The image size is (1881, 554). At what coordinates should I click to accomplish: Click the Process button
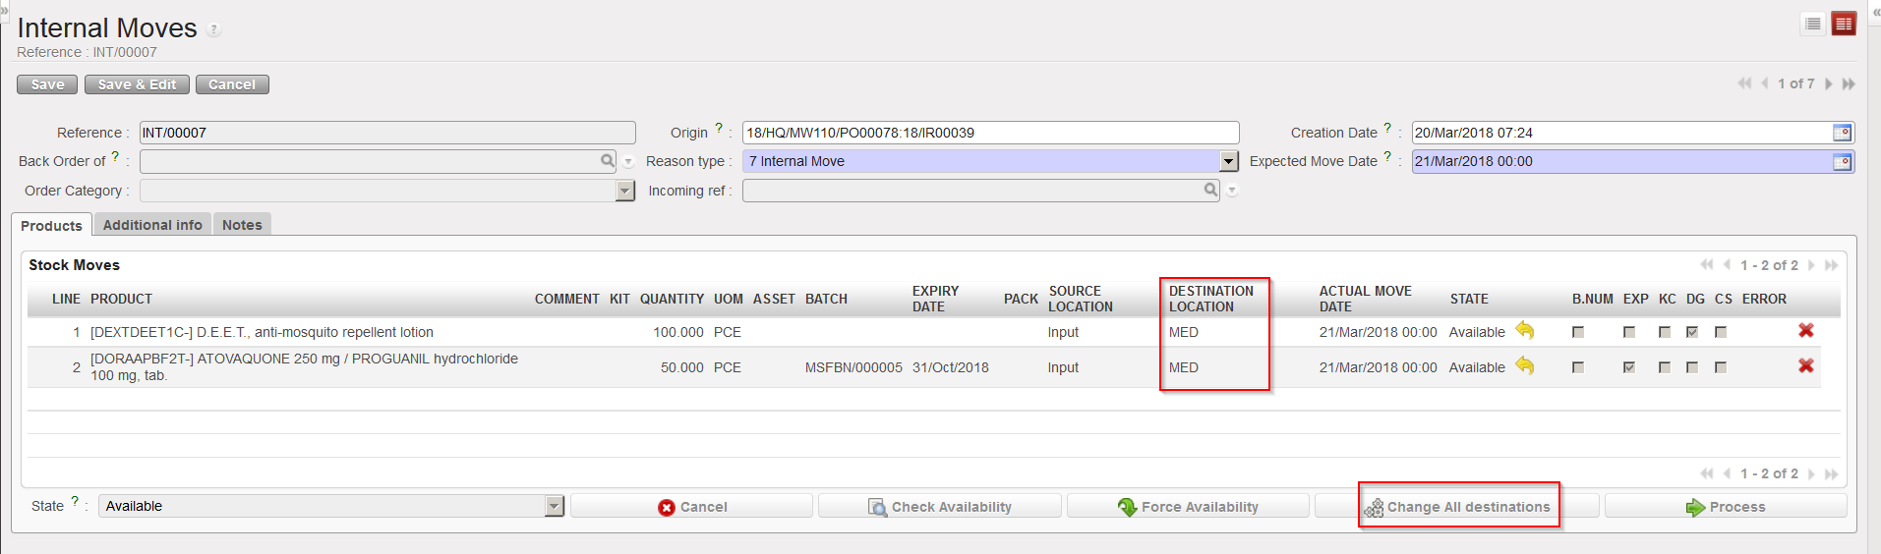point(1726,507)
